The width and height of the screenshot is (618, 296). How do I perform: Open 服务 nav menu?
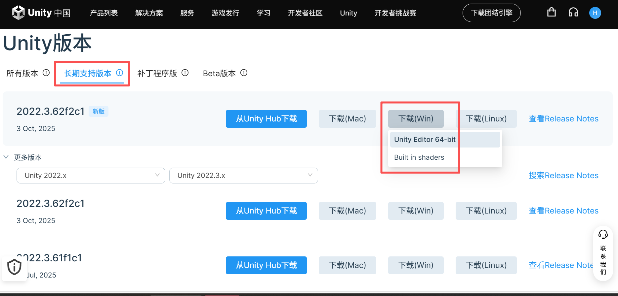[x=187, y=13]
